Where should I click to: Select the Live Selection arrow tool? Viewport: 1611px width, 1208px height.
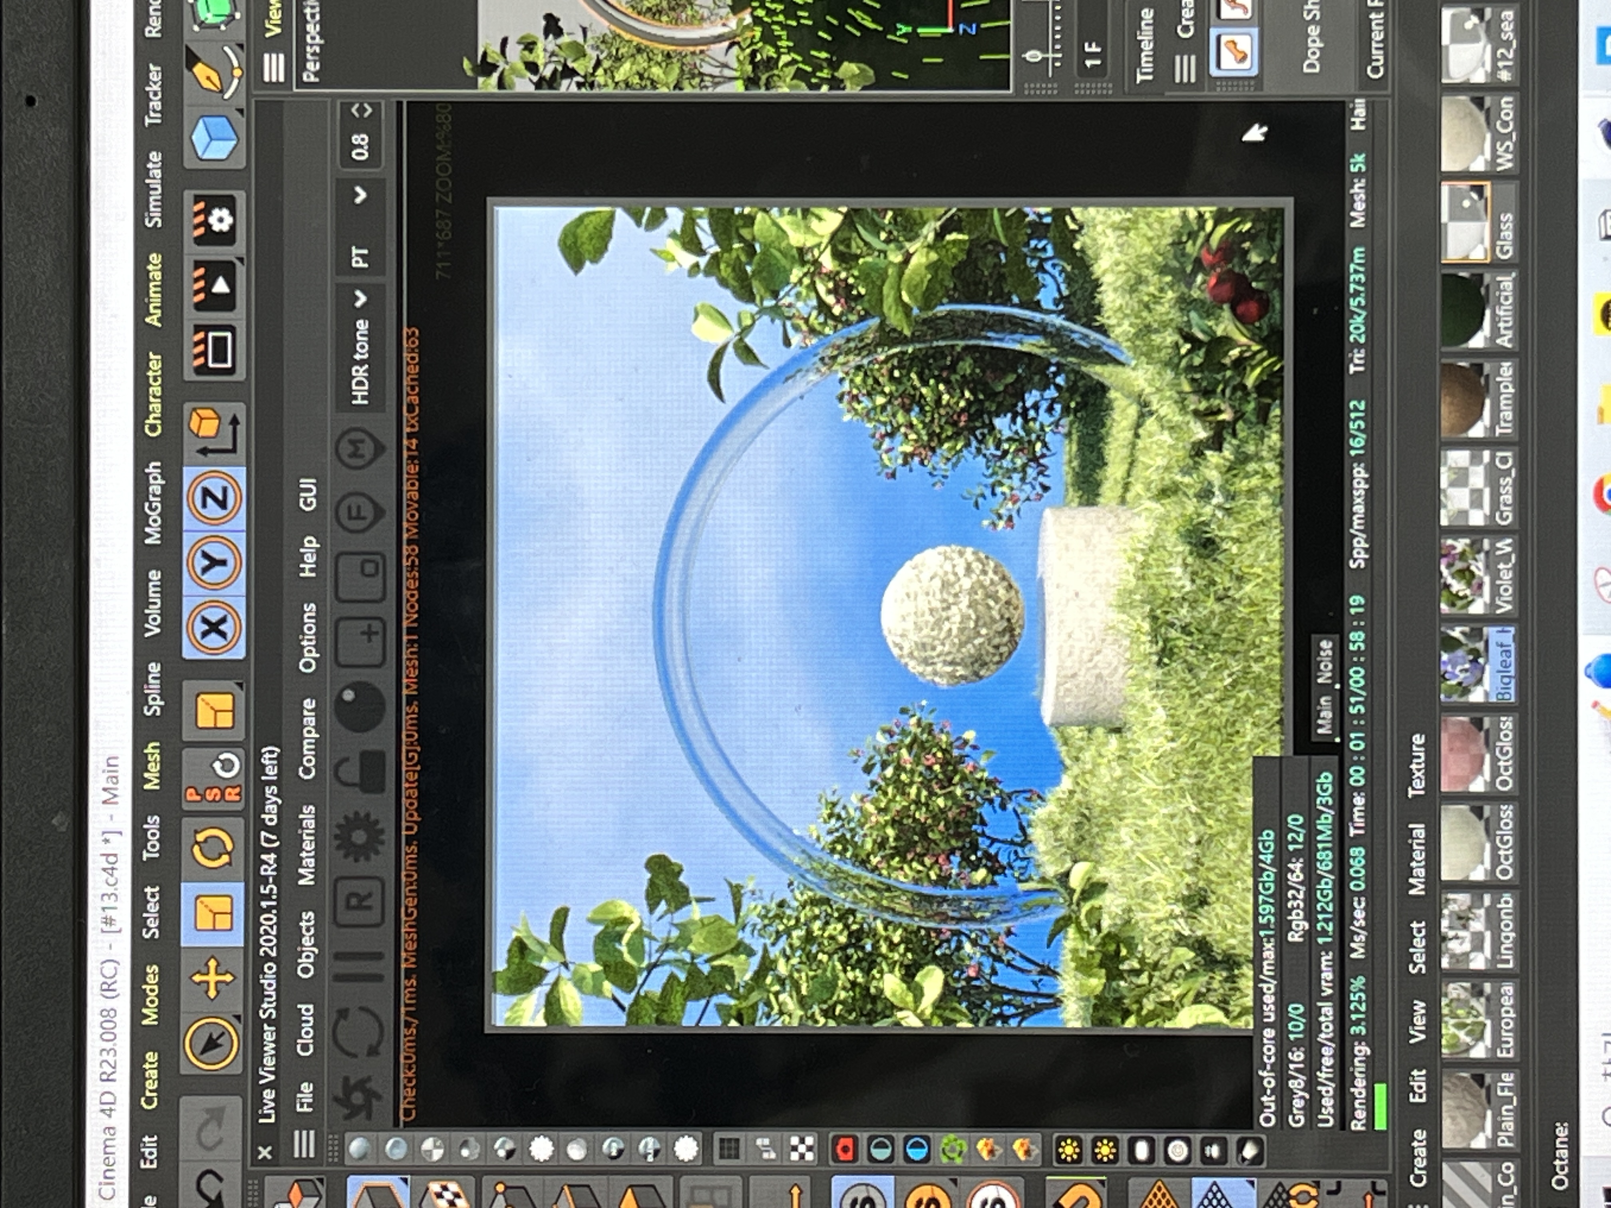212,1043
